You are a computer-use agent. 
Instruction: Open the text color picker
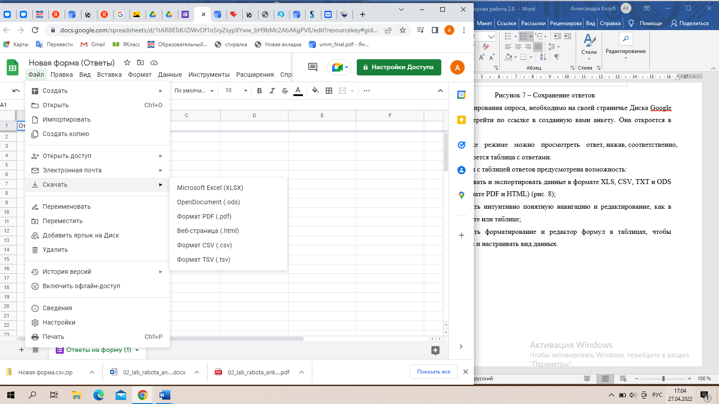pyautogui.click(x=297, y=91)
